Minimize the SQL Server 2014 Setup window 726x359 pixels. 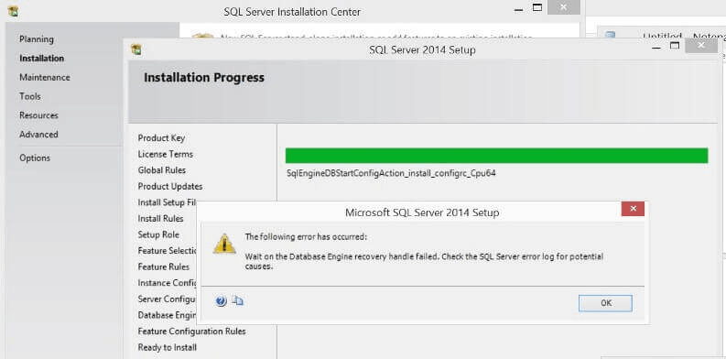click(x=657, y=47)
